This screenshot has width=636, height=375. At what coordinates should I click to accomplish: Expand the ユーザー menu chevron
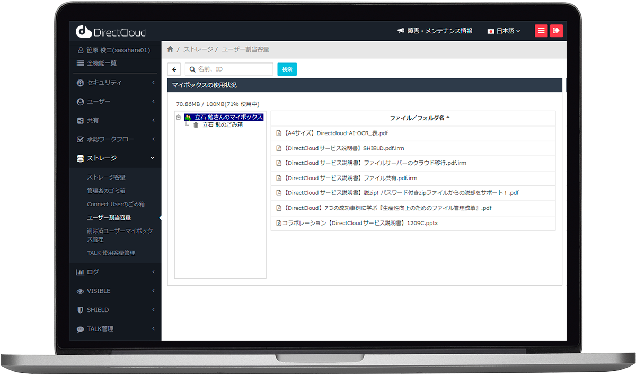(x=153, y=102)
